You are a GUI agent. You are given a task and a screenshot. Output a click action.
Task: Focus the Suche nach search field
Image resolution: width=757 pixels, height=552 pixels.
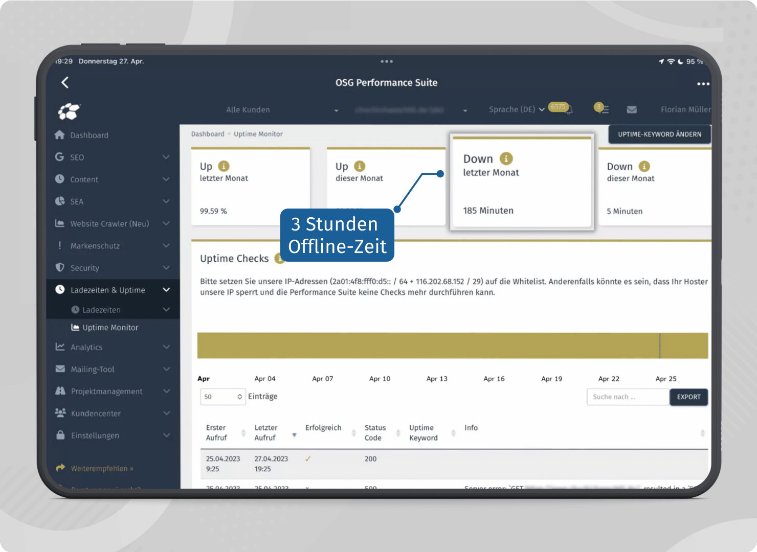click(628, 397)
